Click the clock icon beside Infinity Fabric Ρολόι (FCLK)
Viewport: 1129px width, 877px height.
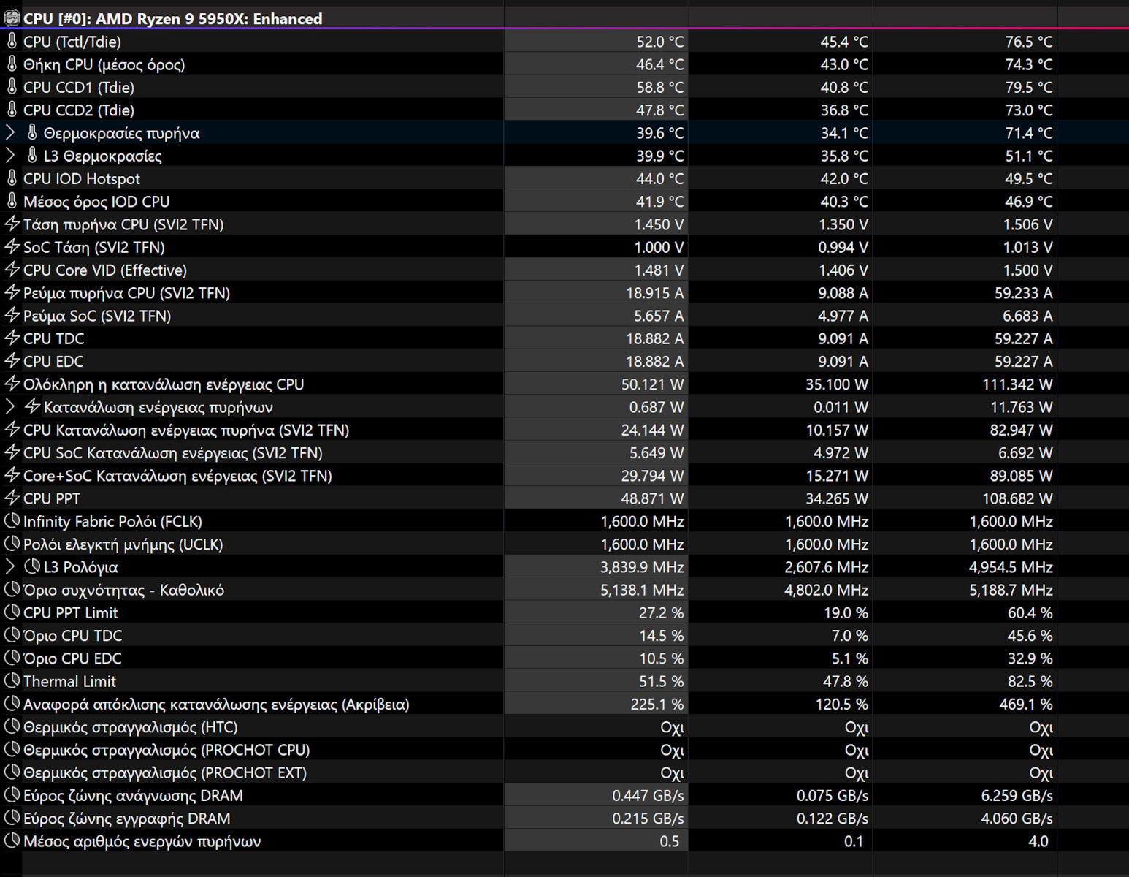12,521
